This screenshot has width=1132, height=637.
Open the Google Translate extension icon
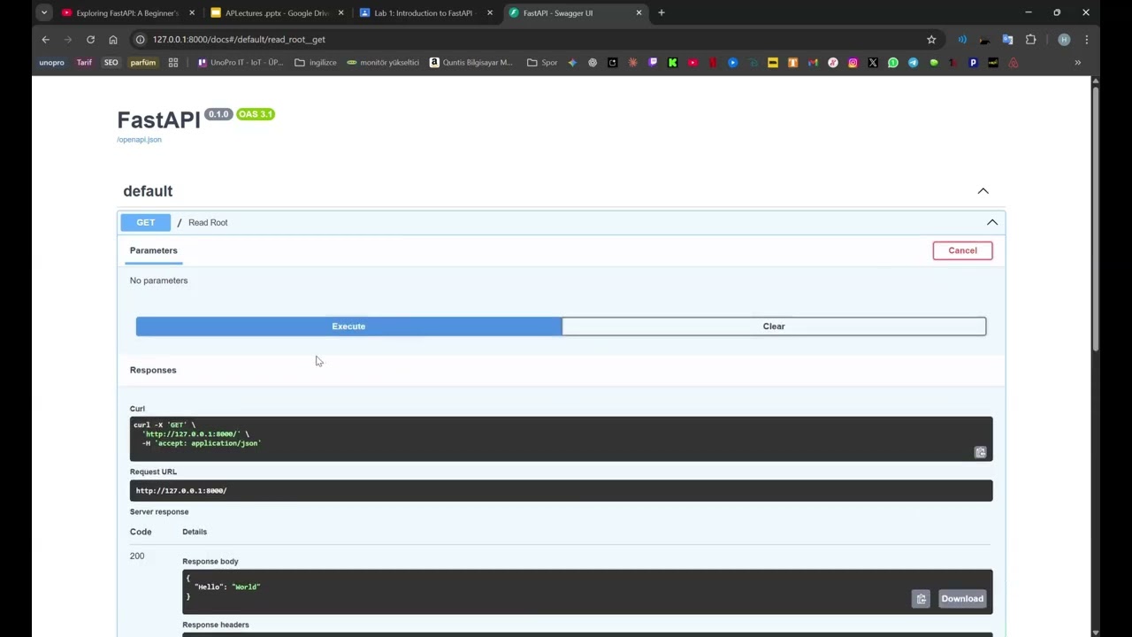coord(1007,40)
